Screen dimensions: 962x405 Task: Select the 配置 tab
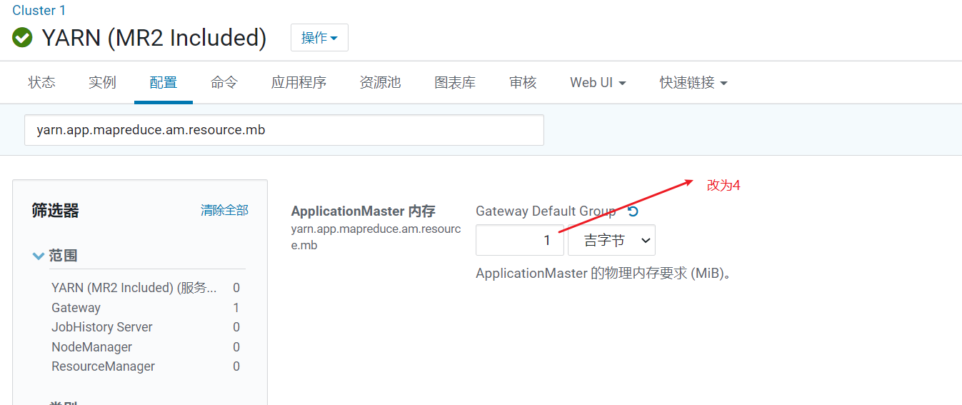click(164, 83)
